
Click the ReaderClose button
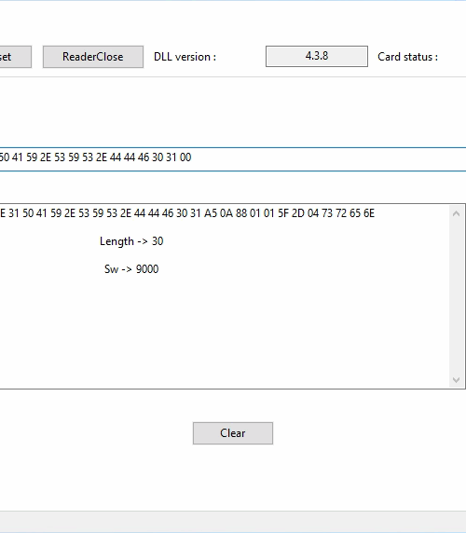93,57
